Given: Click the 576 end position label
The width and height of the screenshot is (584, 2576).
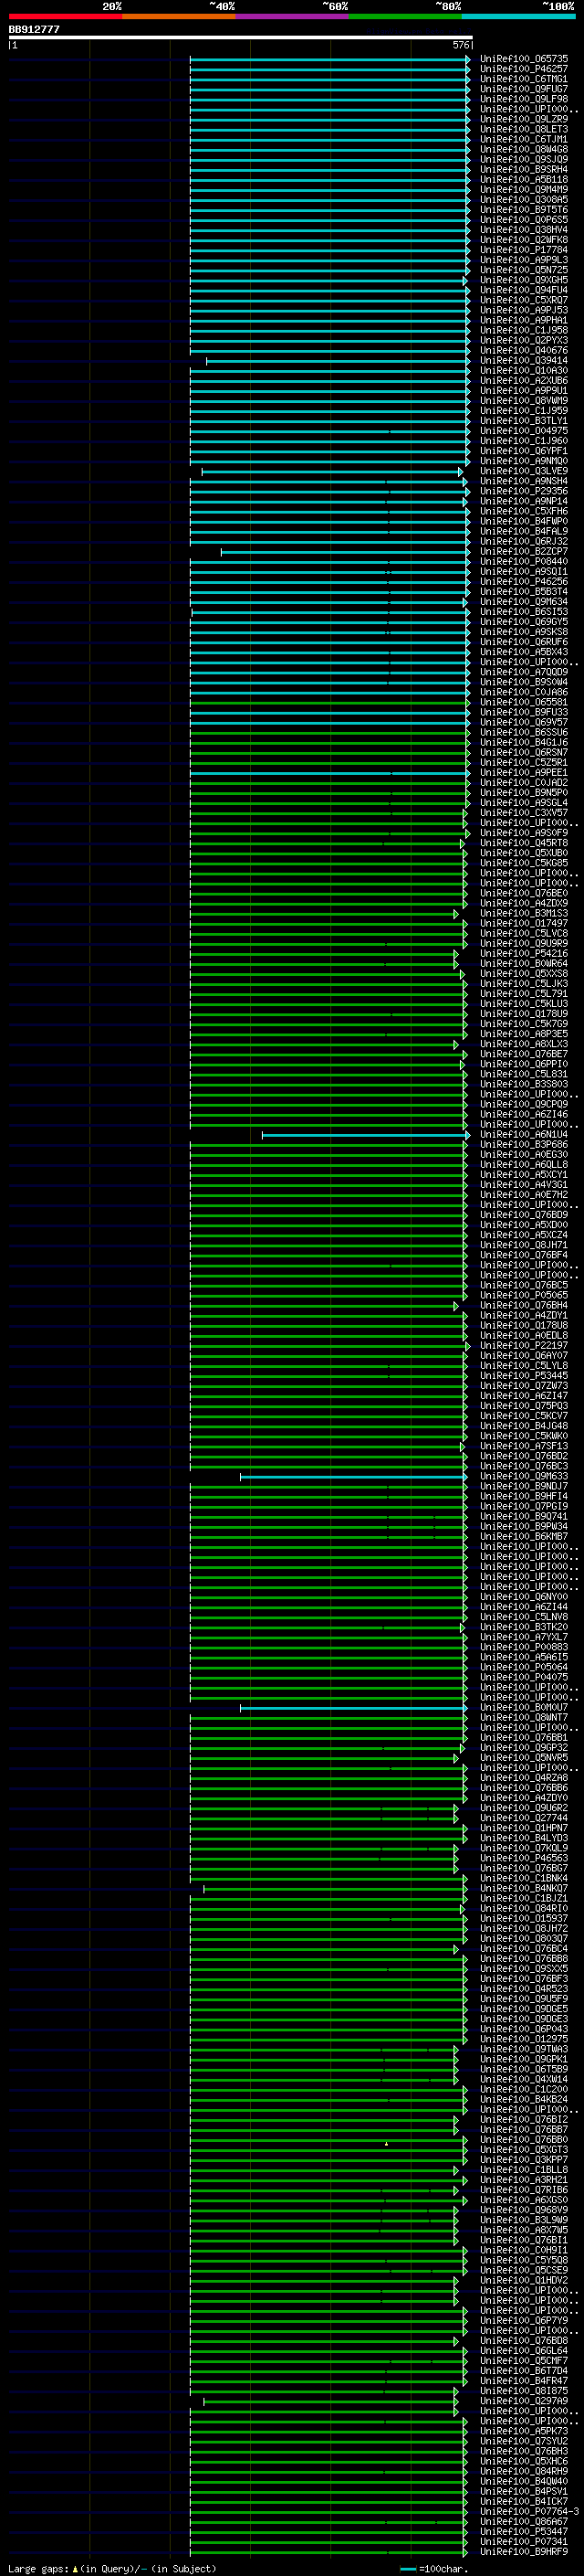Looking at the screenshot, I should pyautogui.click(x=461, y=45).
